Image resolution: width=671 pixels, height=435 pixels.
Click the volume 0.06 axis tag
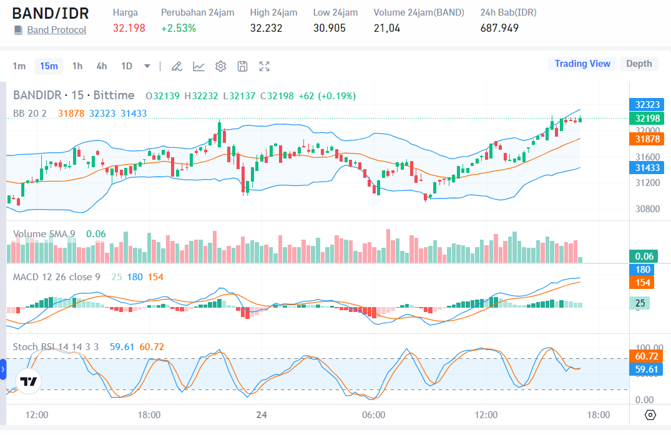tap(644, 257)
